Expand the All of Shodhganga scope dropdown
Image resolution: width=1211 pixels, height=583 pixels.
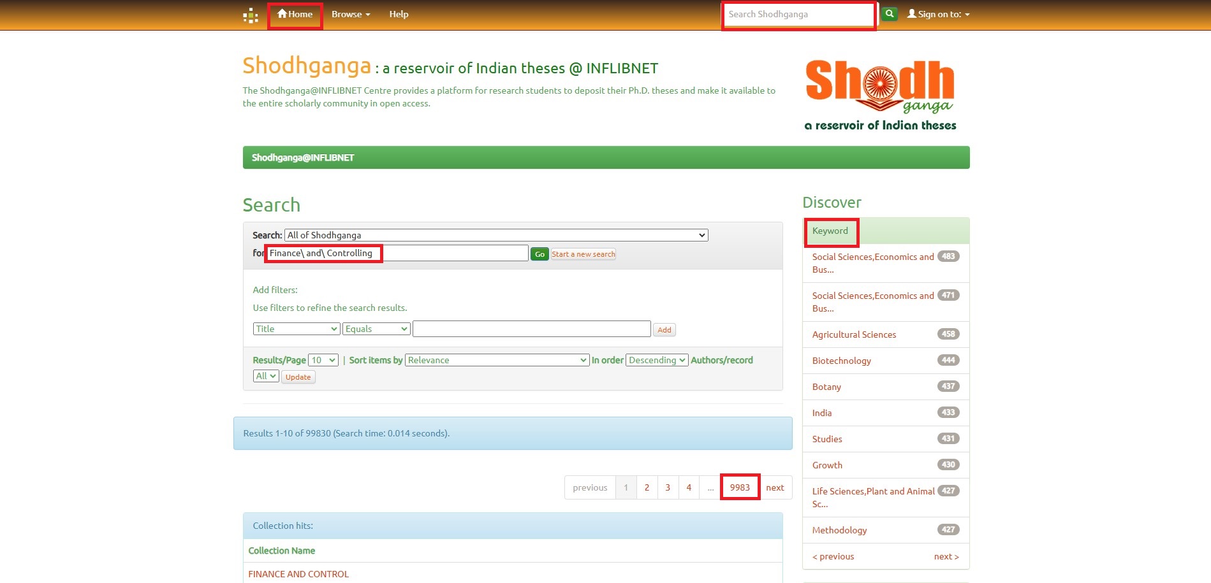coord(495,235)
